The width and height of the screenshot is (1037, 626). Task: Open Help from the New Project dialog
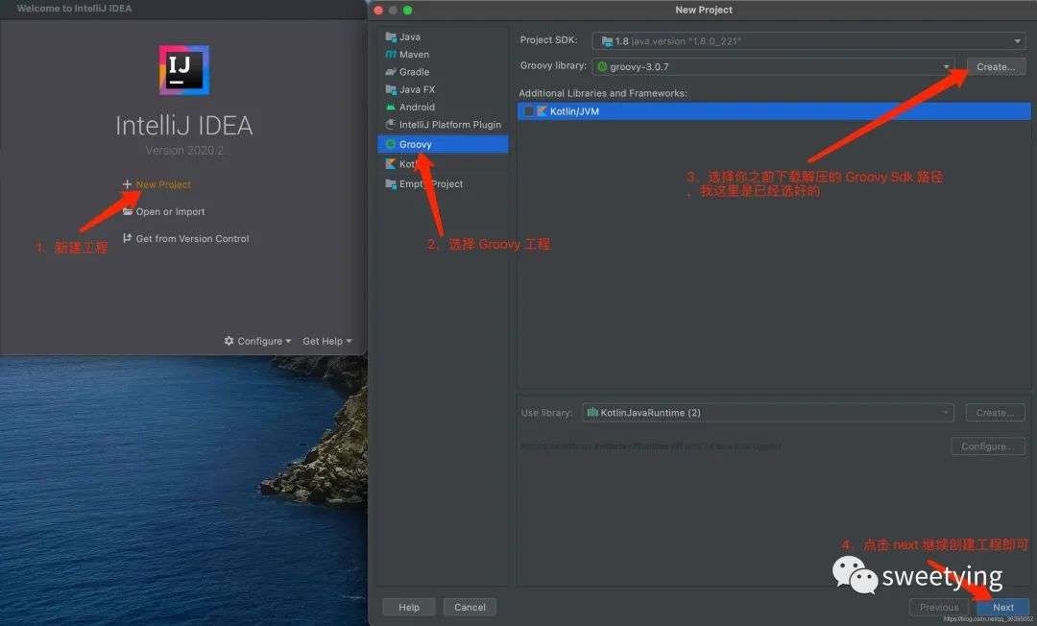409,607
